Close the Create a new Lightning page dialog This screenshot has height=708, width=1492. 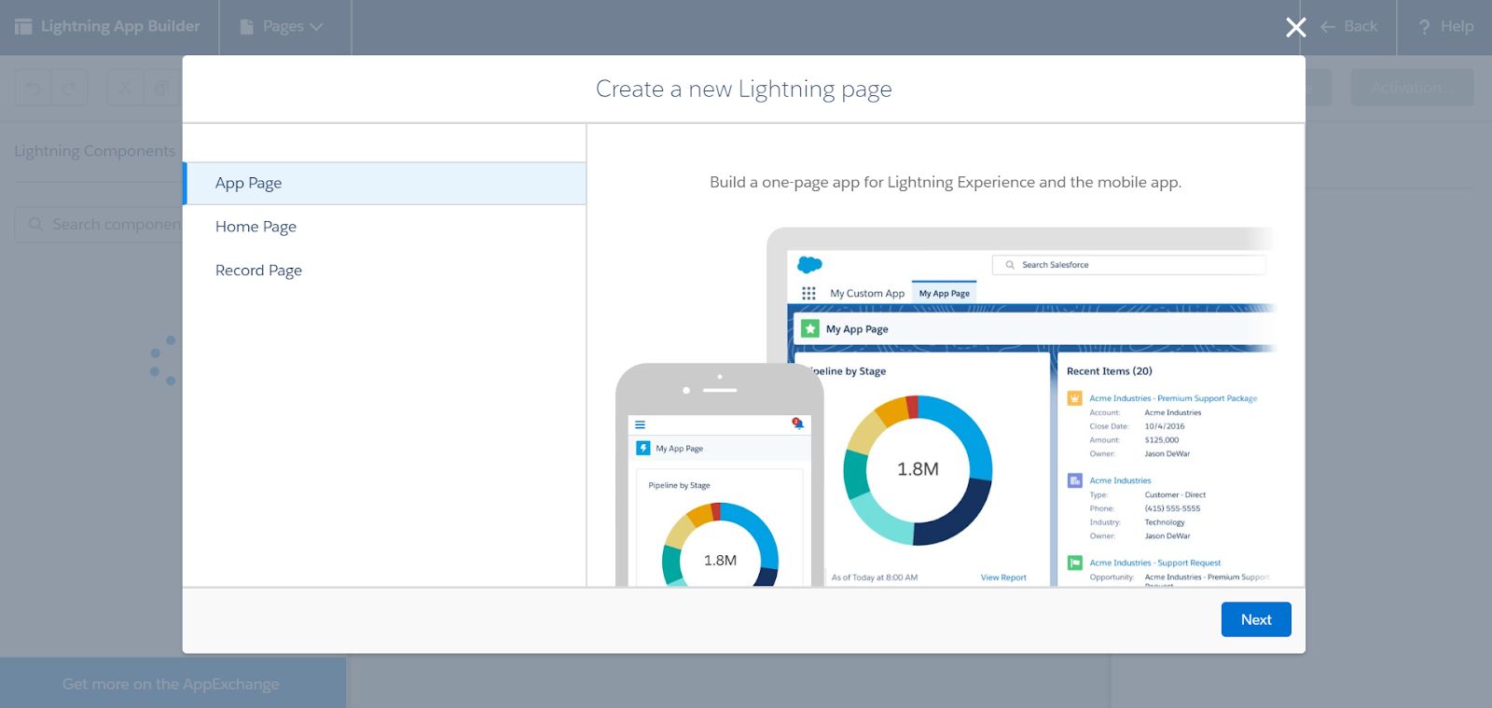point(1295,27)
